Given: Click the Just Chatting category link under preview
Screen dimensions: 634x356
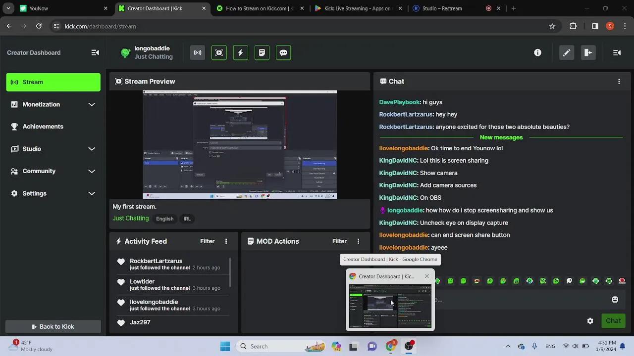Looking at the screenshot, I should coord(130,219).
